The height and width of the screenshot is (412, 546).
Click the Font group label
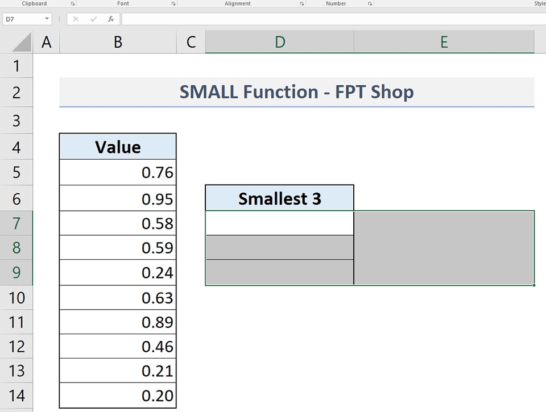(123, 3)
